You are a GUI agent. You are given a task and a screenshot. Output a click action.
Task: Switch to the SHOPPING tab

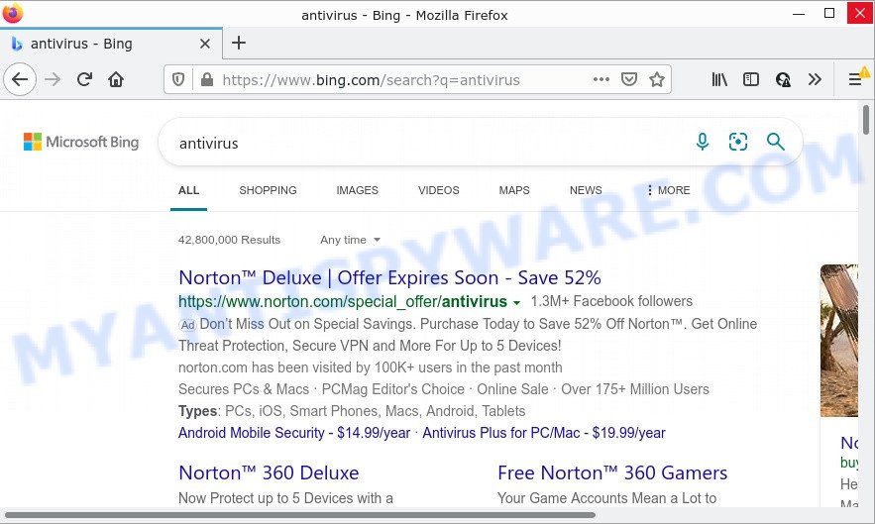click(268, 190)
